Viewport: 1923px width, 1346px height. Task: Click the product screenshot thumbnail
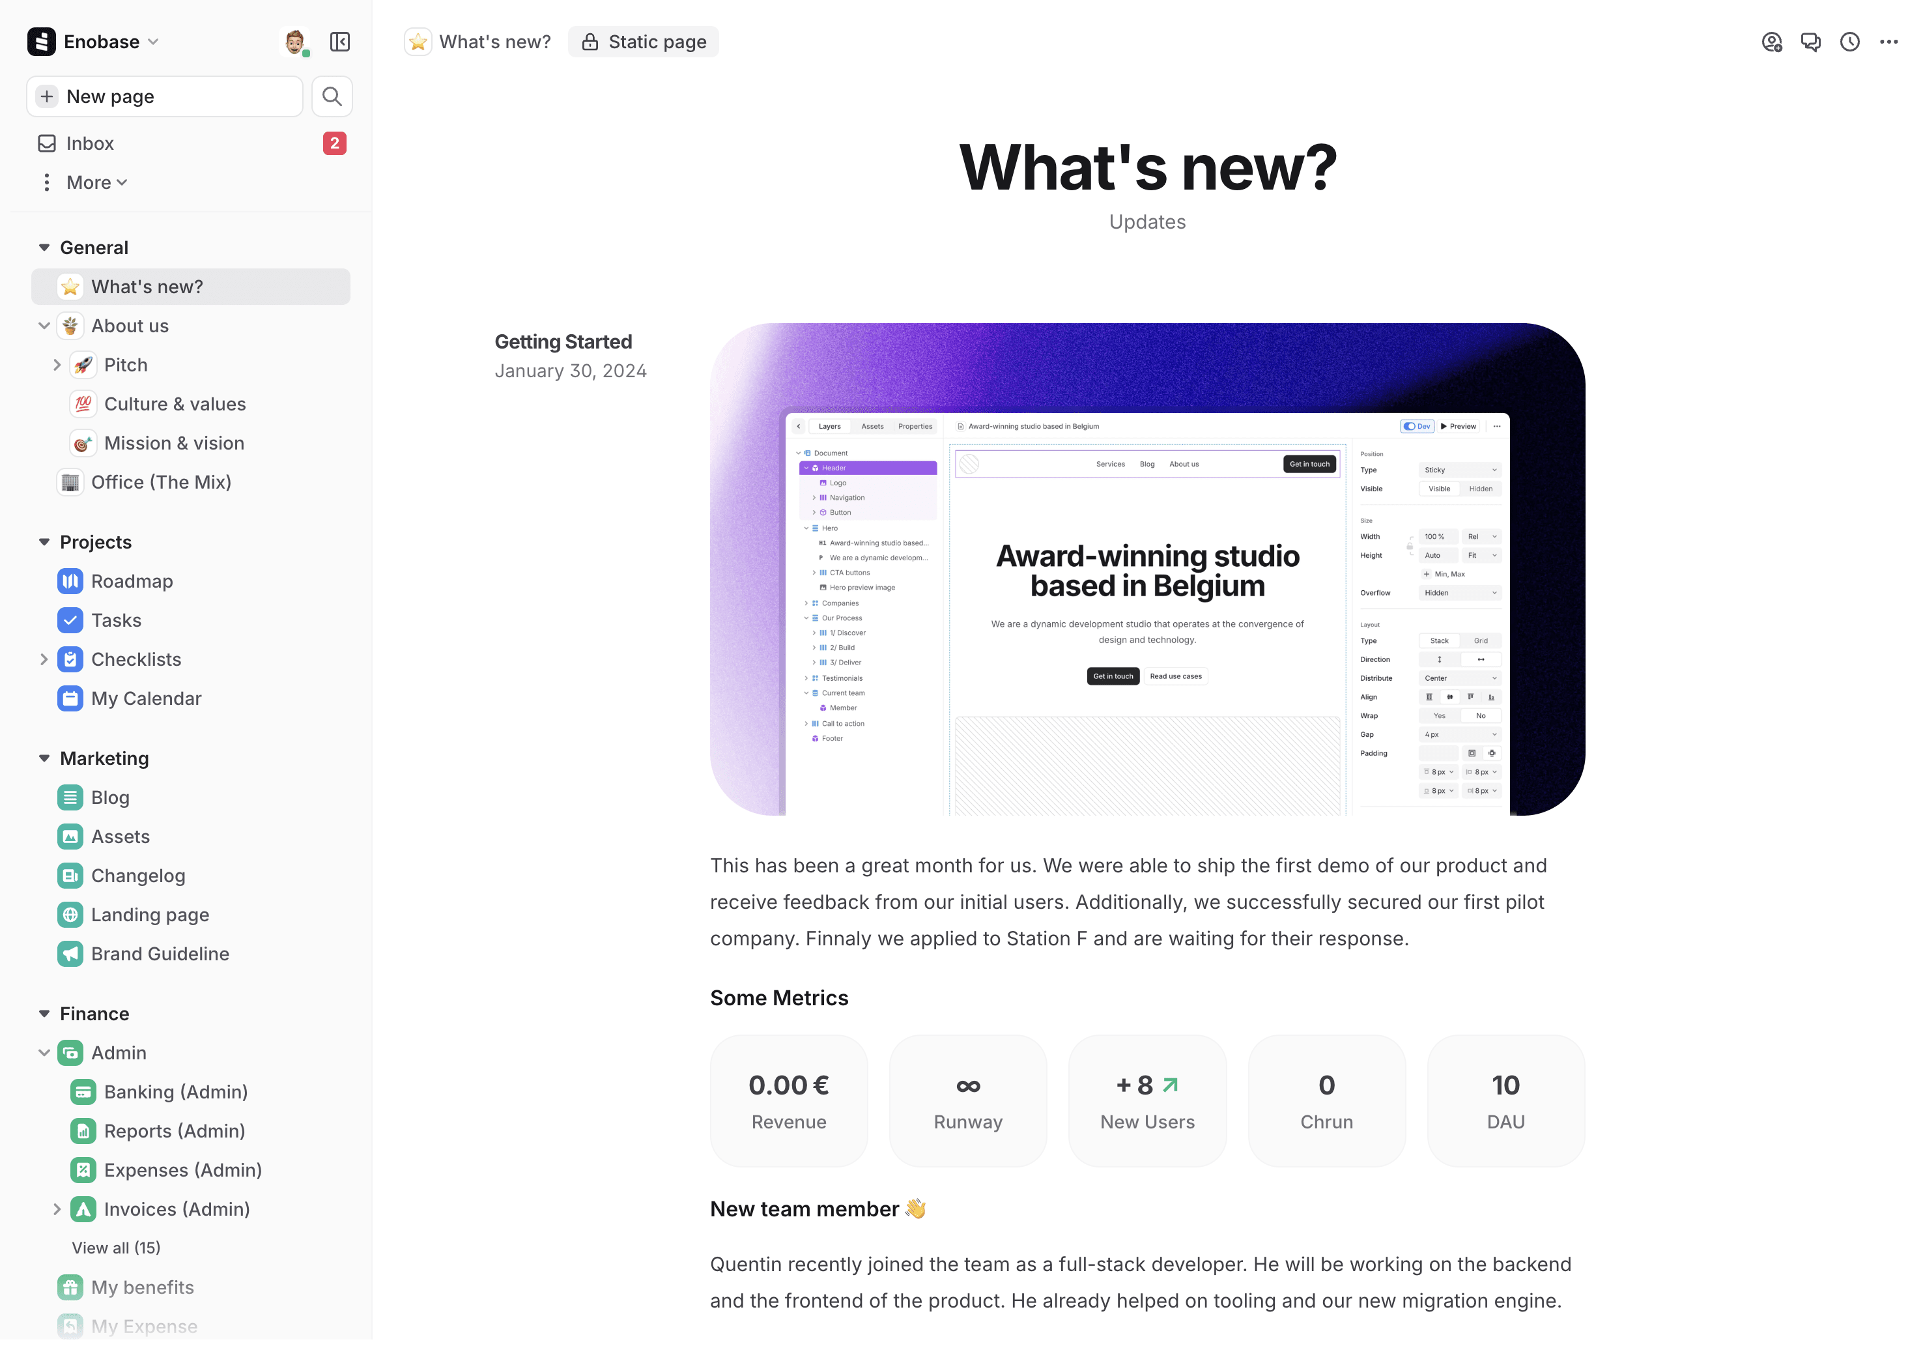pos(1147,570)
